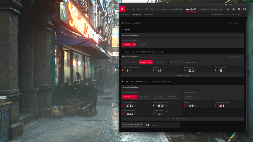
Task: Click the import profile icon
Action: 234,14
